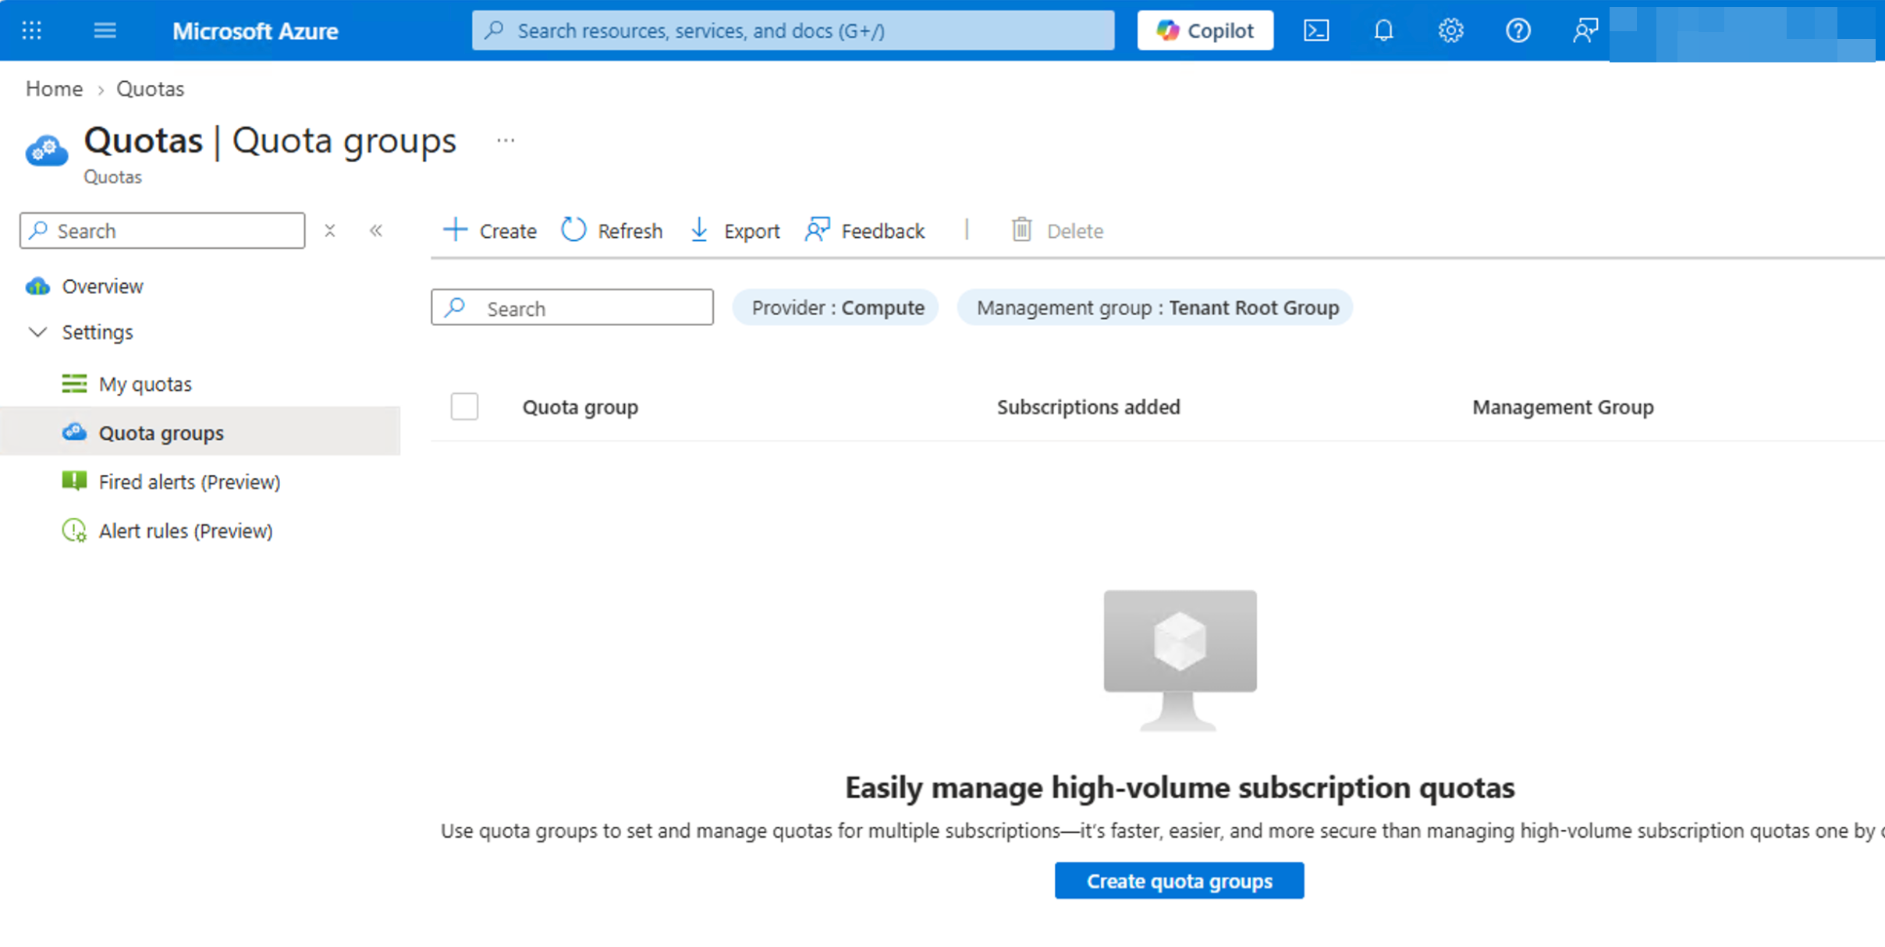Open Fired alerts (Preview)
The height and width of the screenshot is (947, 1885).
[190, 482]
